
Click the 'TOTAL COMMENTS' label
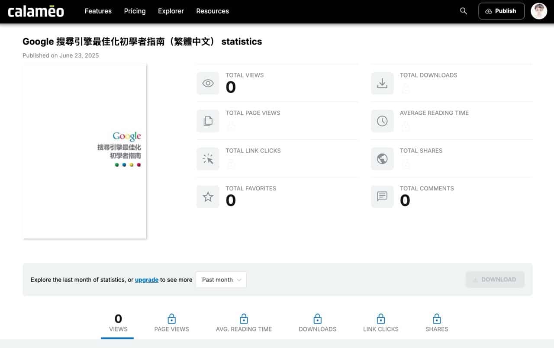click(x=427, y=188)
